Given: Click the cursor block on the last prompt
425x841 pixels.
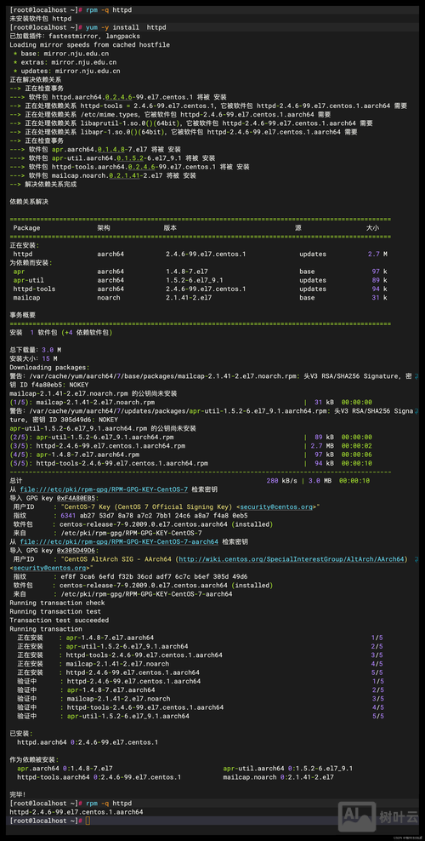Looking at the screenshot, I should (88, 821).
